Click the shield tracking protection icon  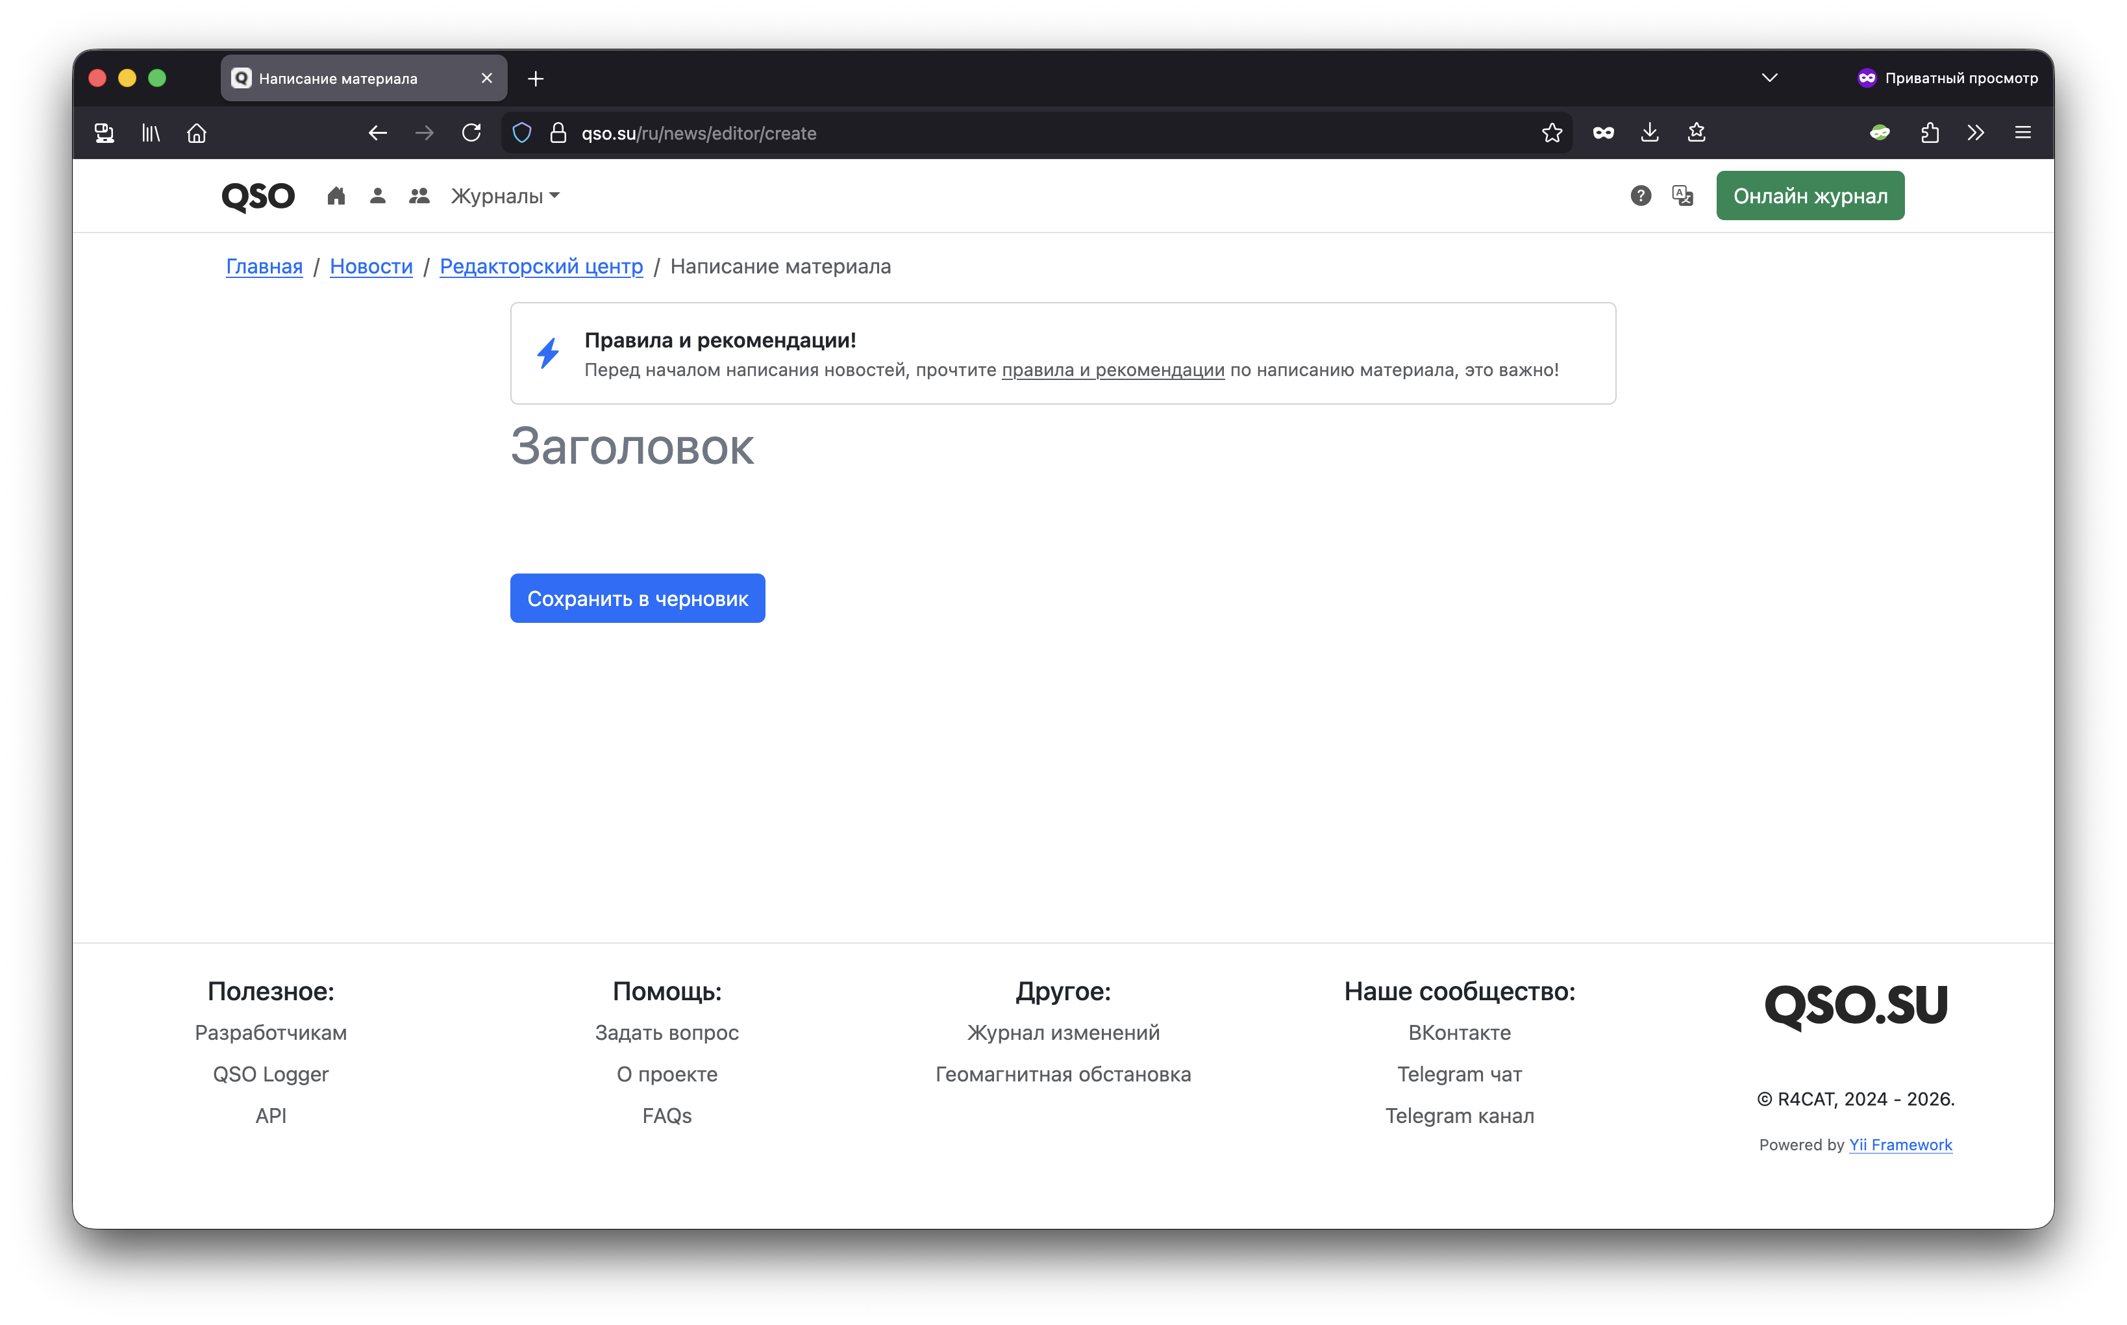coord(522,132)
